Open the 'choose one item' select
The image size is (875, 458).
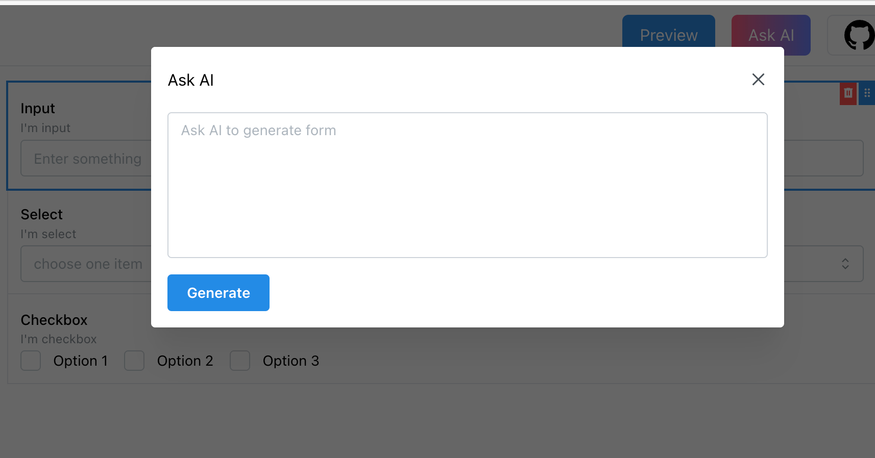tap(86, 264)
